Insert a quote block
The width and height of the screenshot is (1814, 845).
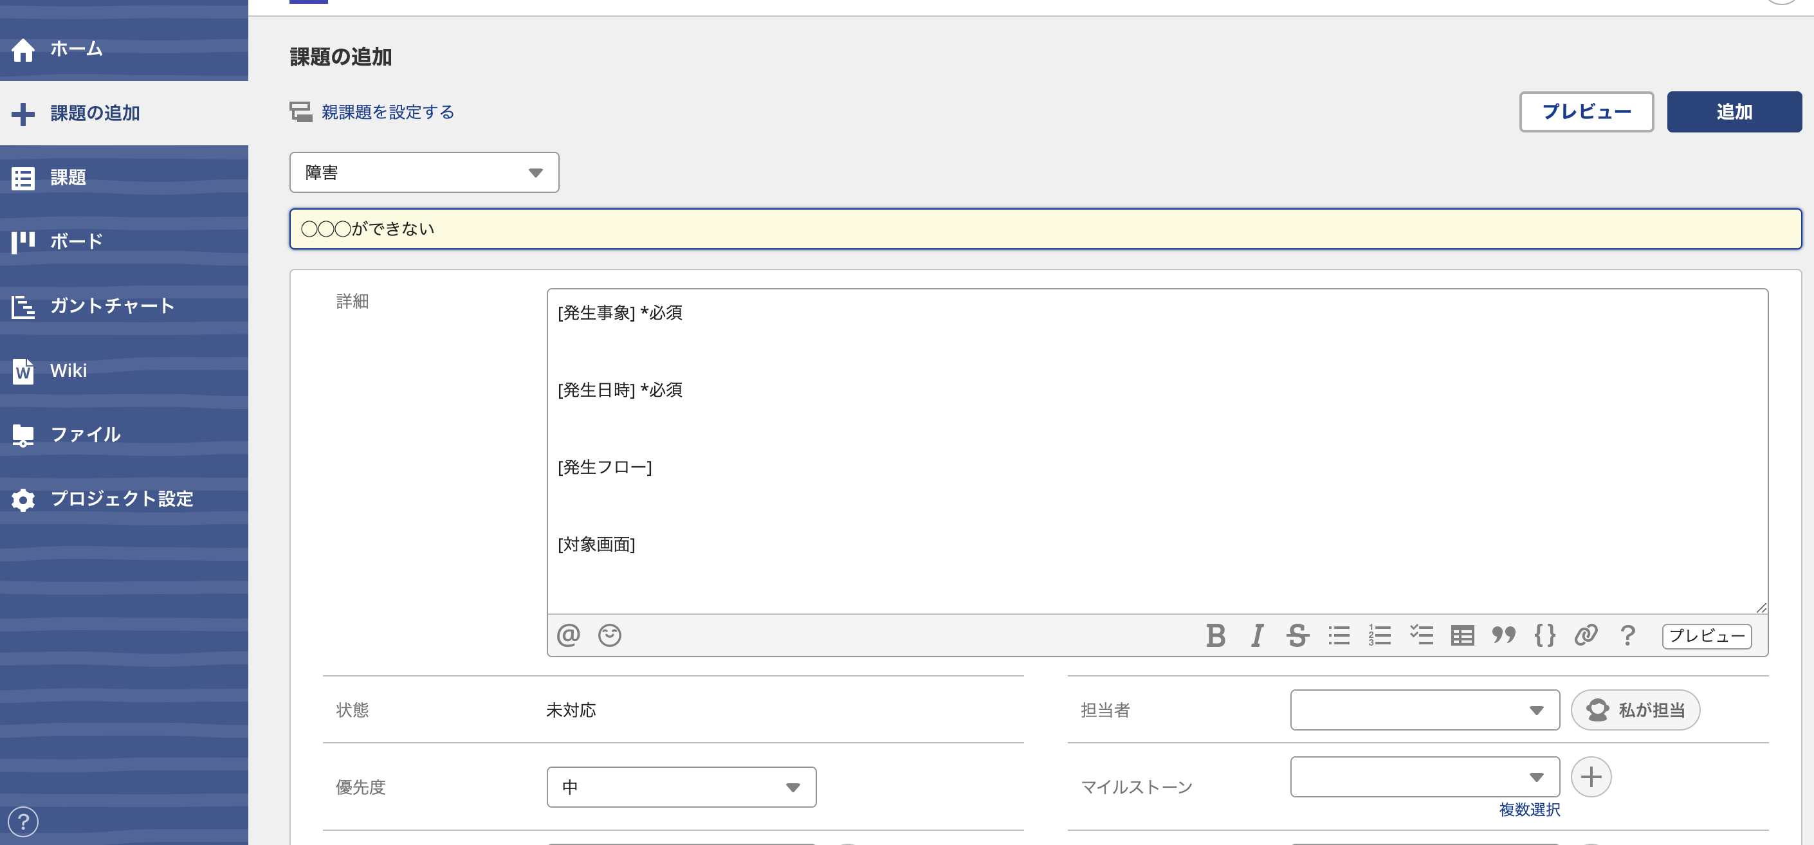click(1503, 635)
